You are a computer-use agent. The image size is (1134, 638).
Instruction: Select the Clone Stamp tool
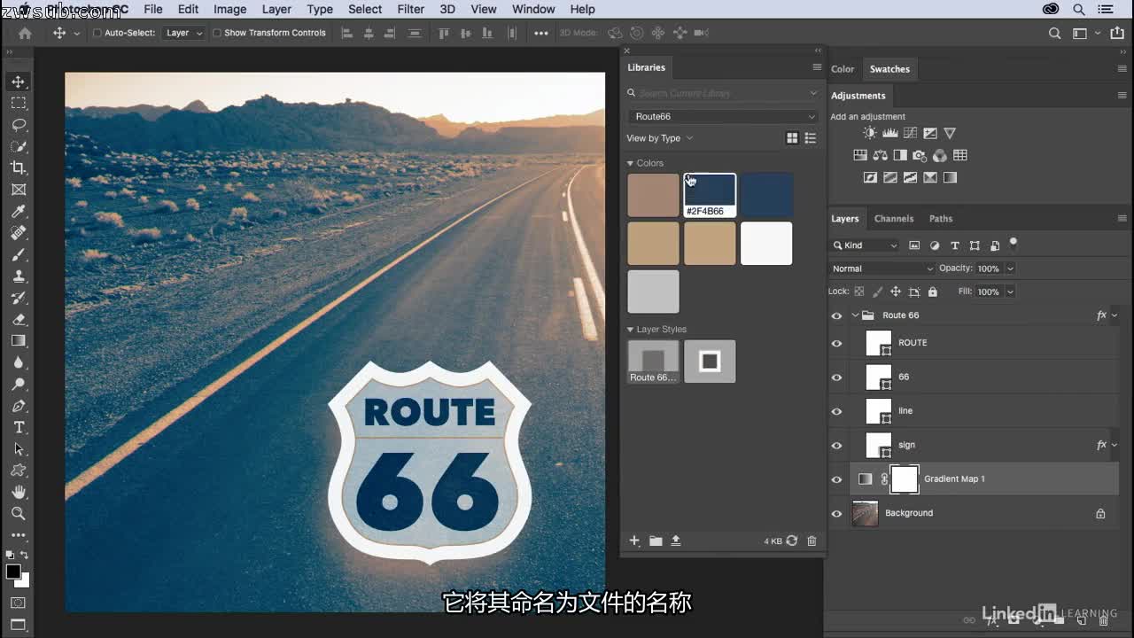19,276
